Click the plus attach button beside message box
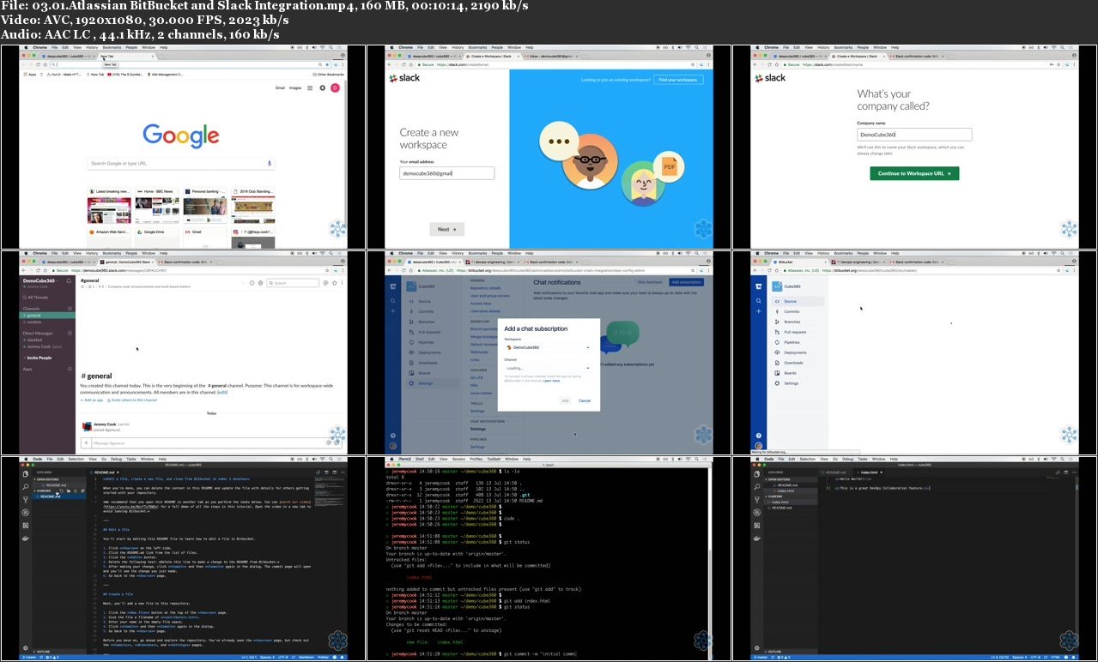 (86, 443)
